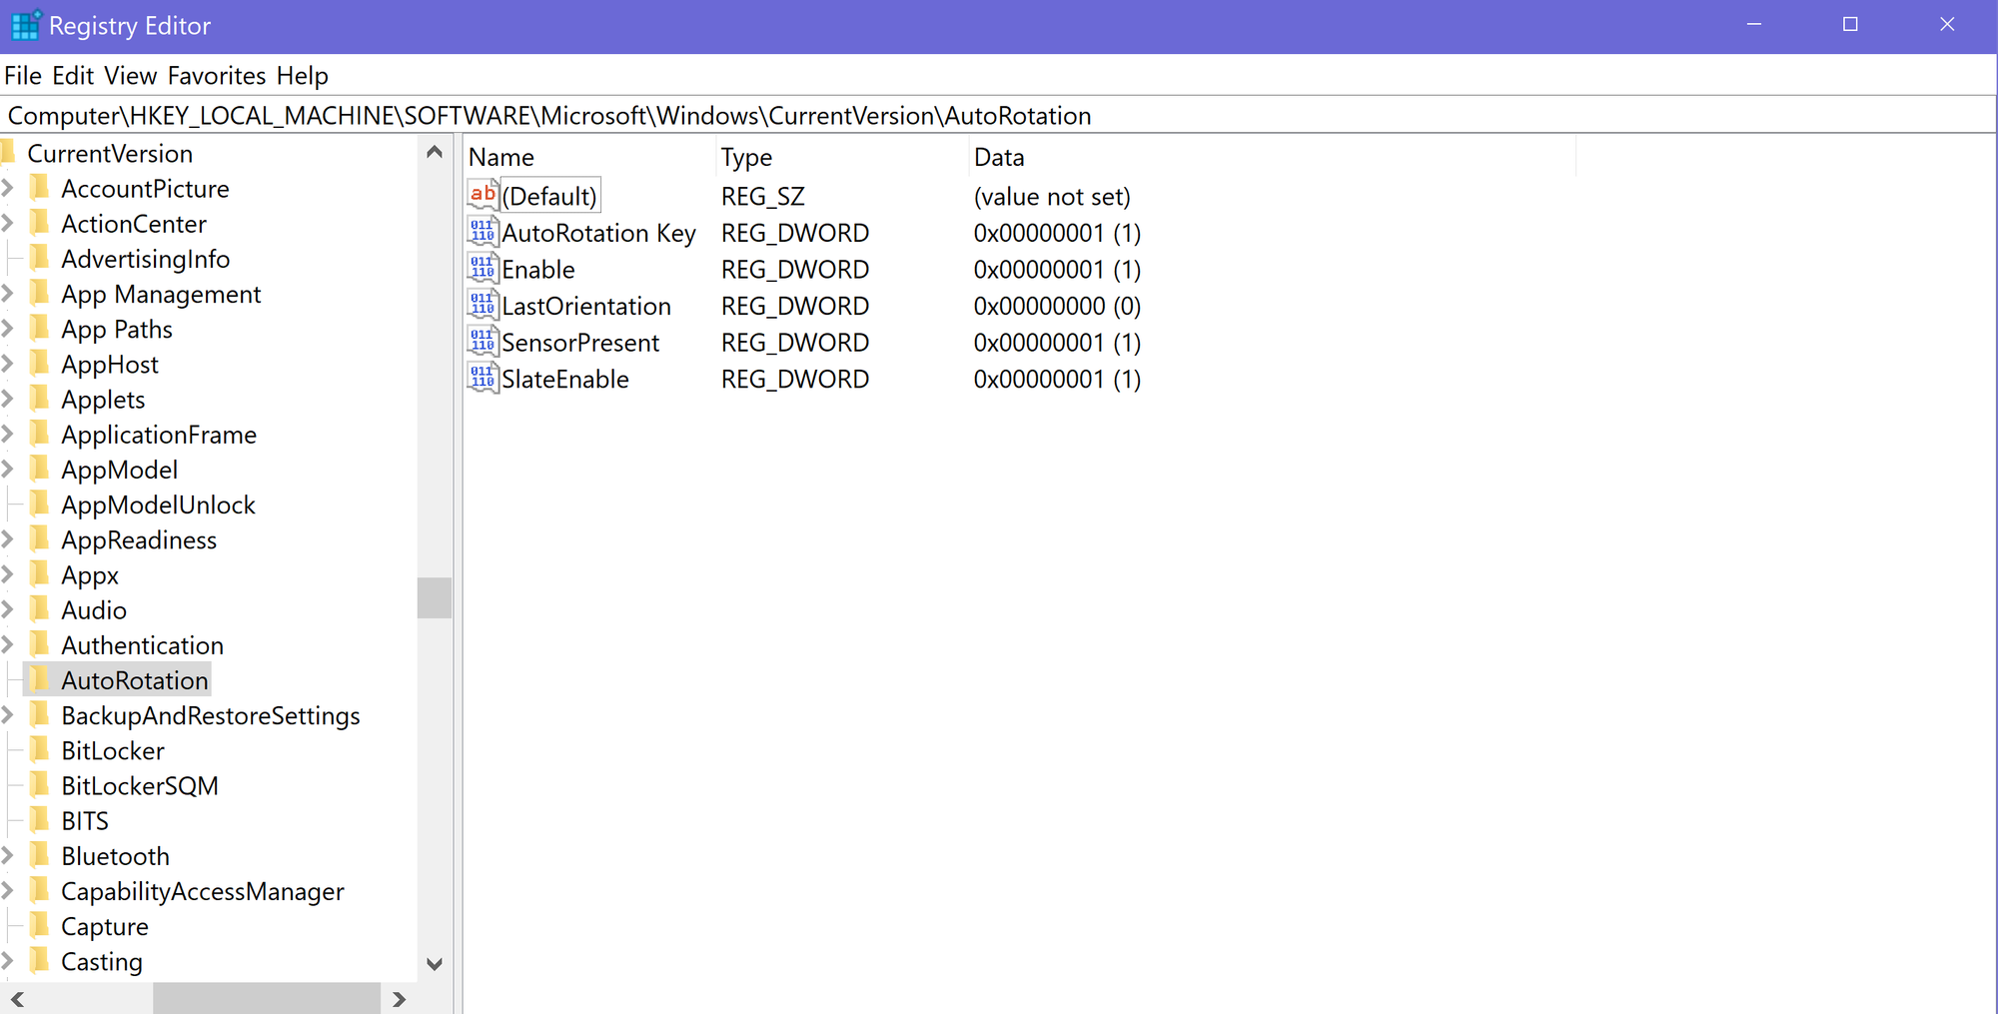This screenshot has height=1014, width=1998.
Task: Click the BITS folder icon
Action: (x=40, y=820)
